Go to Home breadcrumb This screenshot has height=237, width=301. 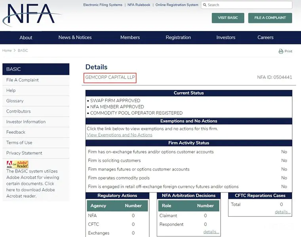7,50
